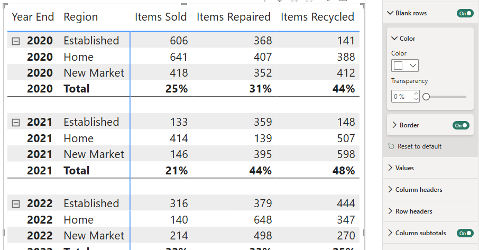Sort by the Items Sold column header

click(x=161, y=17)
